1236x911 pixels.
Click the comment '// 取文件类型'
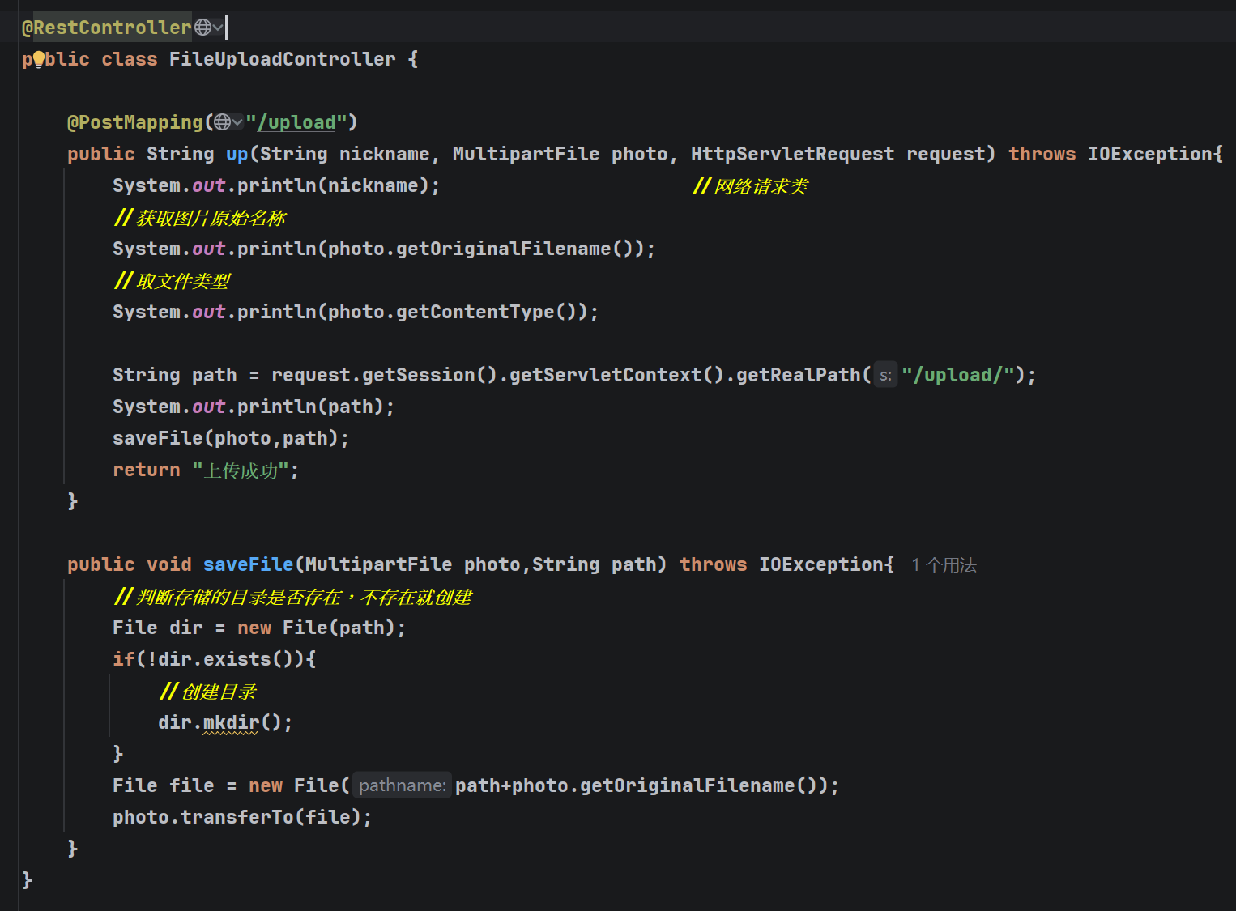click(x=172, y=281)
